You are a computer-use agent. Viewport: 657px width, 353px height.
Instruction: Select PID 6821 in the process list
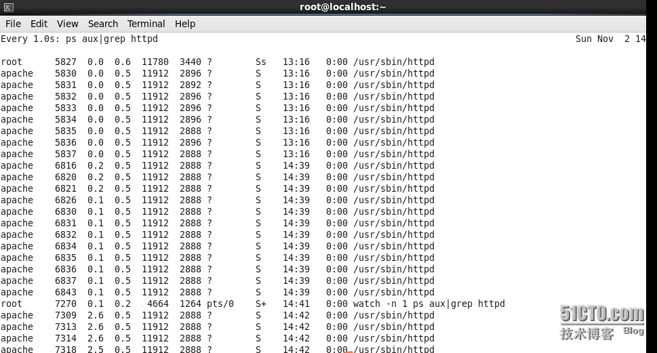(x=66, y=189)
